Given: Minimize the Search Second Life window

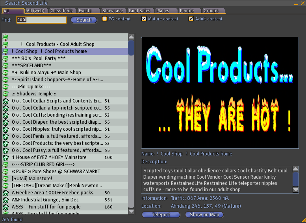Looking at the screenshot, I should click(x=296, y=4).
